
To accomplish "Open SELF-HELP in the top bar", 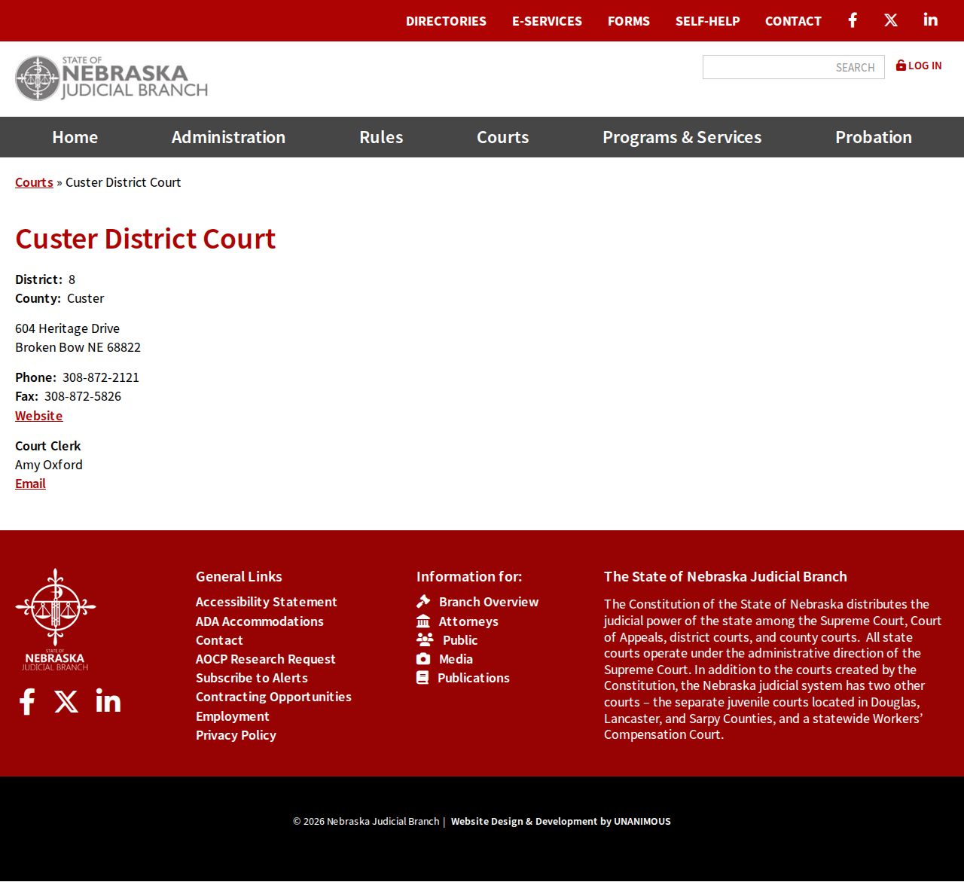I will point(708,21).
